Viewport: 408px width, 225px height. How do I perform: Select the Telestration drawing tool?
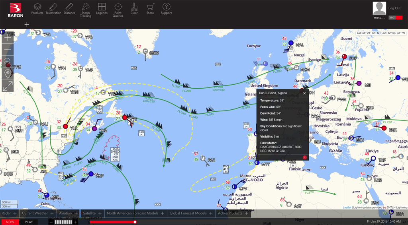point(53,9)
